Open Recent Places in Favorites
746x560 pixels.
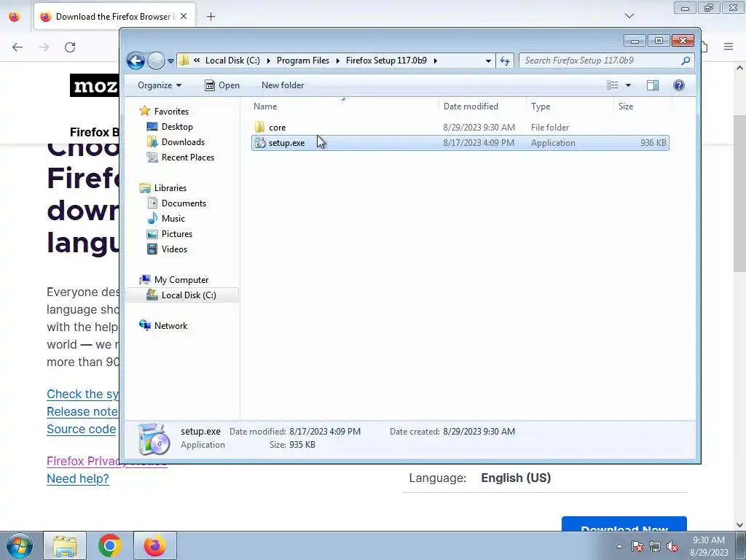181,157
